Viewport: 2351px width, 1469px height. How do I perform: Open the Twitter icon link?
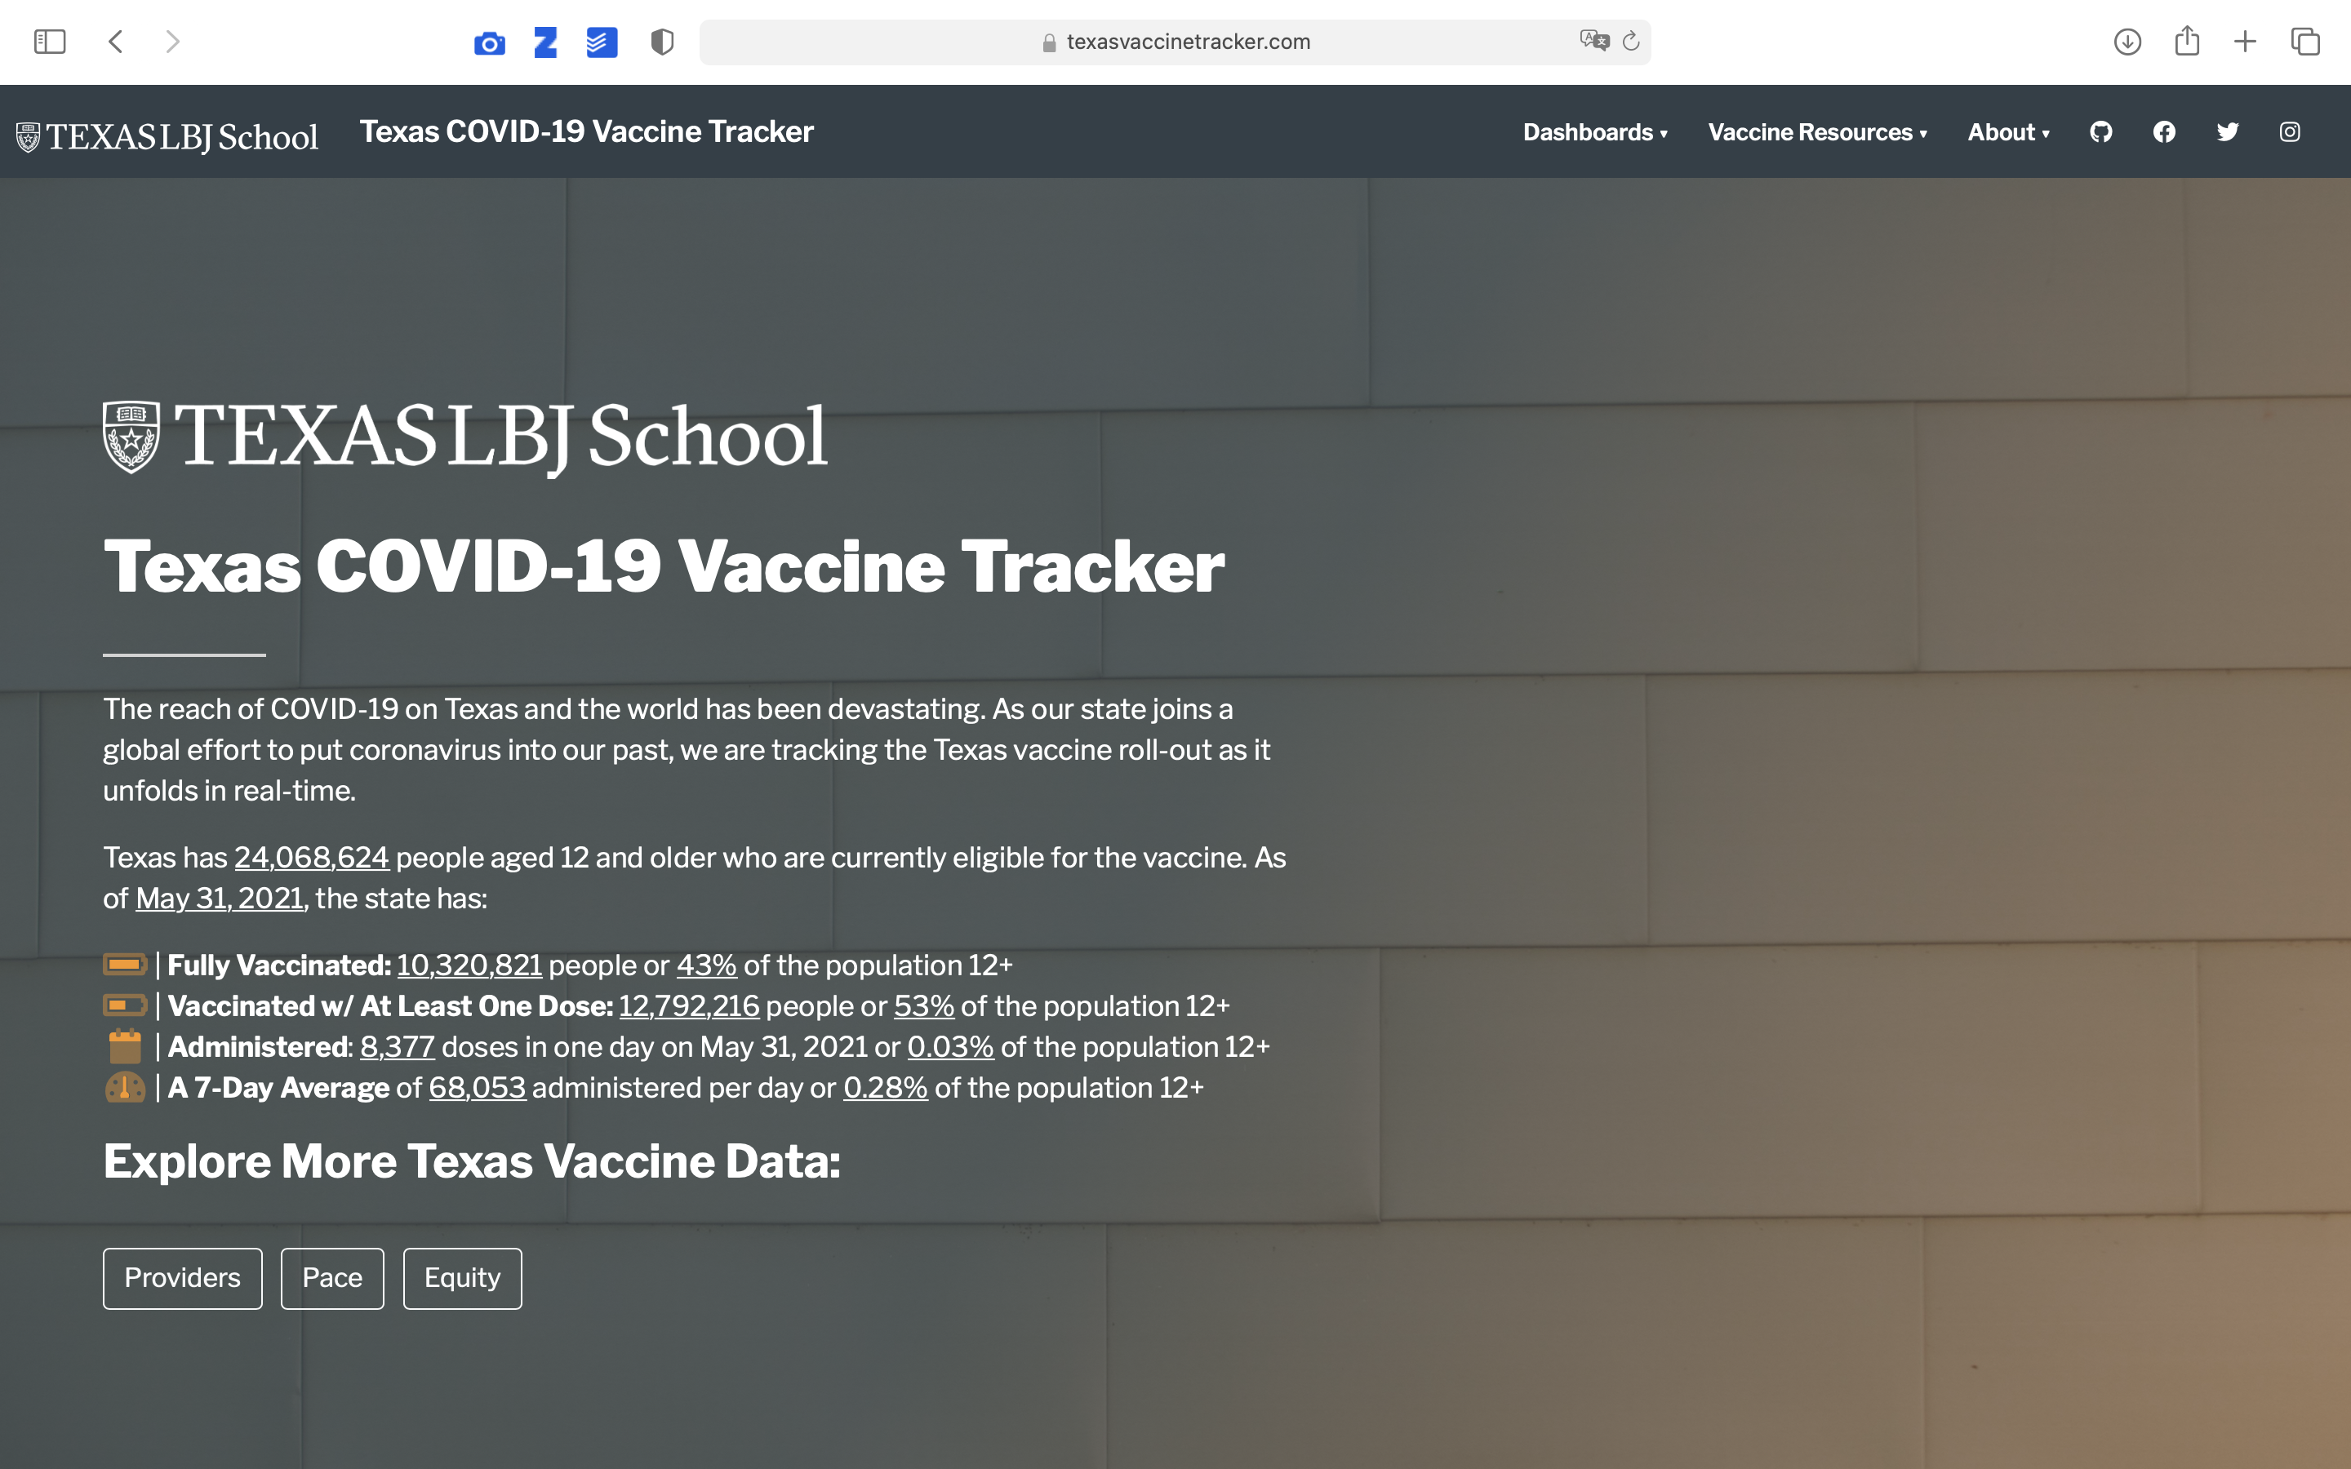(2228, 132)
